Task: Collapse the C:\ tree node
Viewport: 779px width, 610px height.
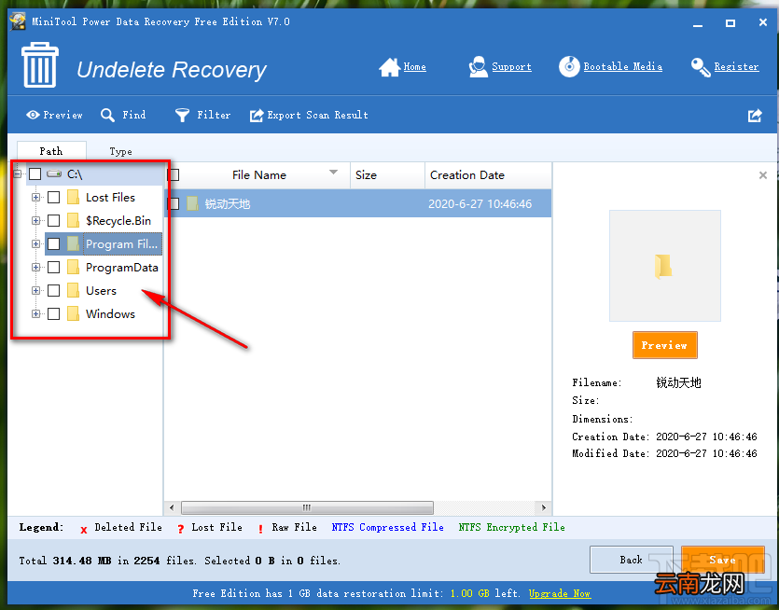Action: pyautogui.click(x=18, y=173)
